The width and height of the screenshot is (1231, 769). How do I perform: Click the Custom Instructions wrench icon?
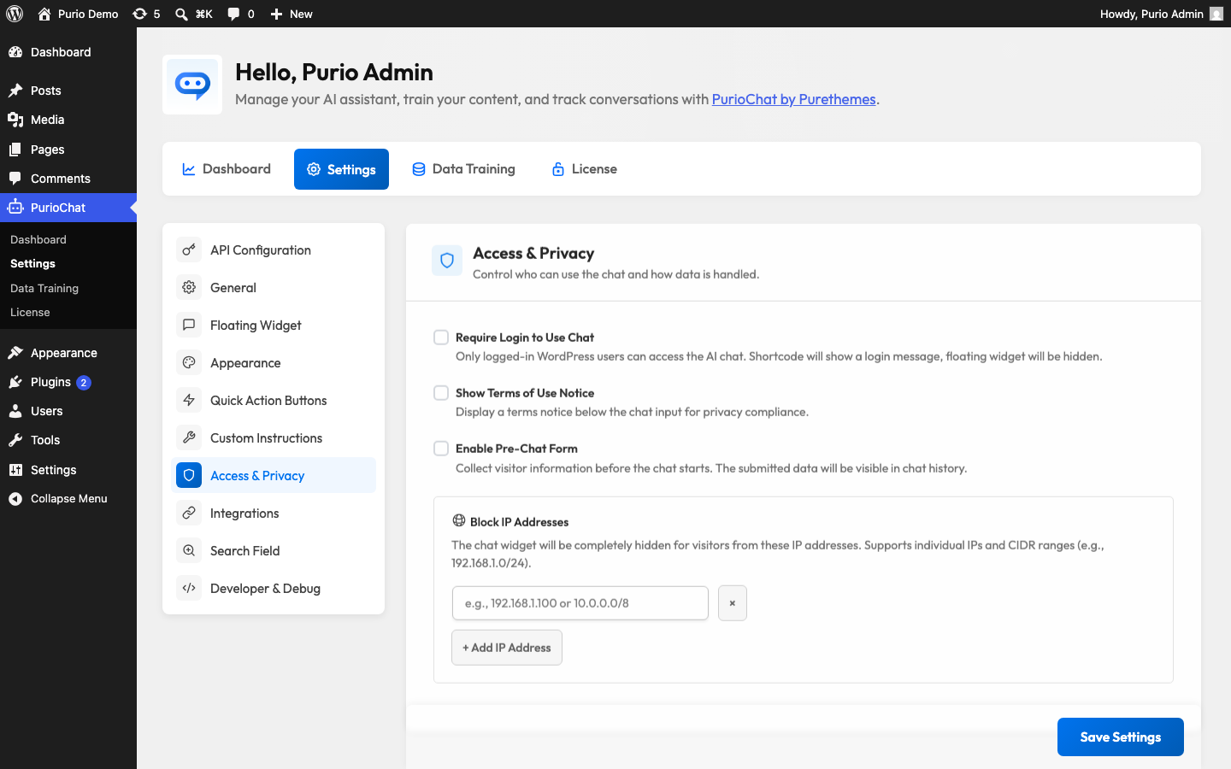[189, 437]
